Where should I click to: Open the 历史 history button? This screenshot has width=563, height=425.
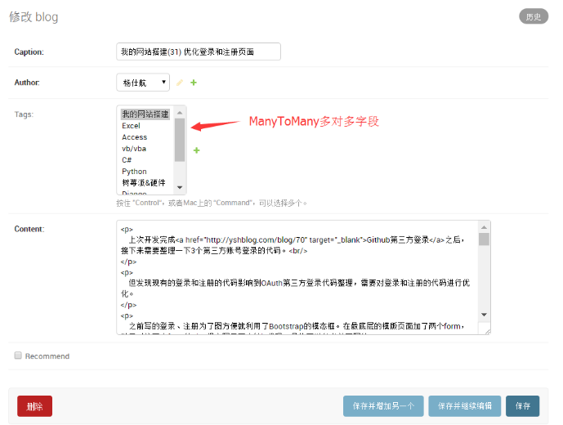pyautogui.click(x=534, y=16)
